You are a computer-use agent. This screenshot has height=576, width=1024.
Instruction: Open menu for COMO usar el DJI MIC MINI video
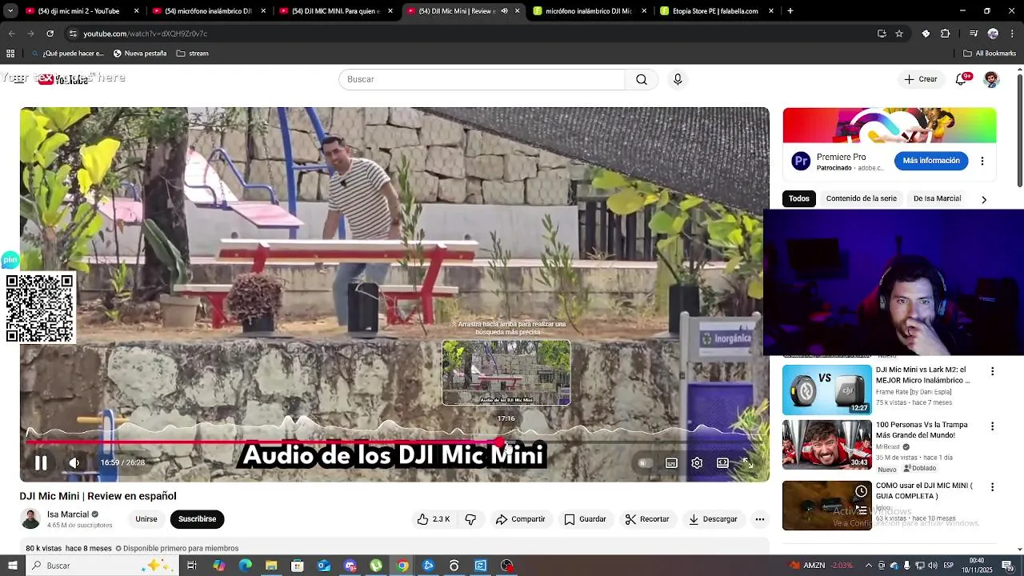pos(993,487)
